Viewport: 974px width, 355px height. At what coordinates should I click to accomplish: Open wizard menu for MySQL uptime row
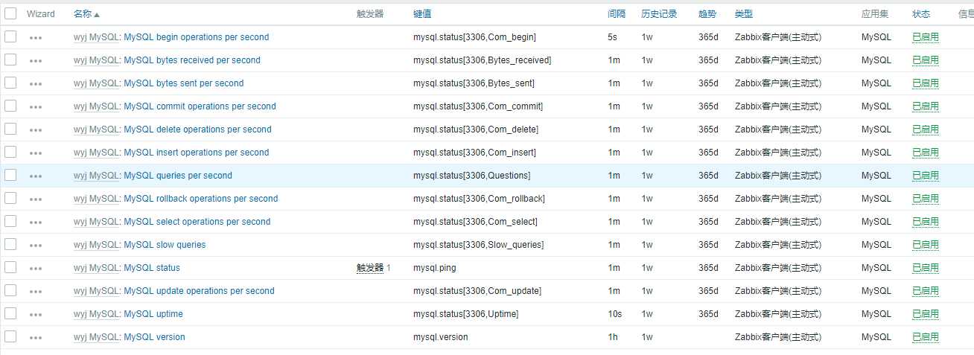[x=36, y=314]
